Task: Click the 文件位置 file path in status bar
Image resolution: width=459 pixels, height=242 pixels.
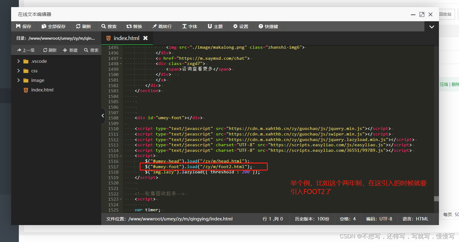Action: pos(169,219)
